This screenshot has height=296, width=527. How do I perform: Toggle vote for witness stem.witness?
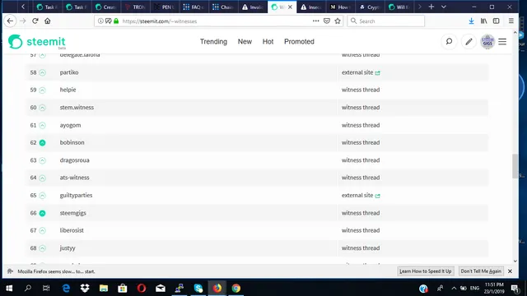[x=42, y=108]
